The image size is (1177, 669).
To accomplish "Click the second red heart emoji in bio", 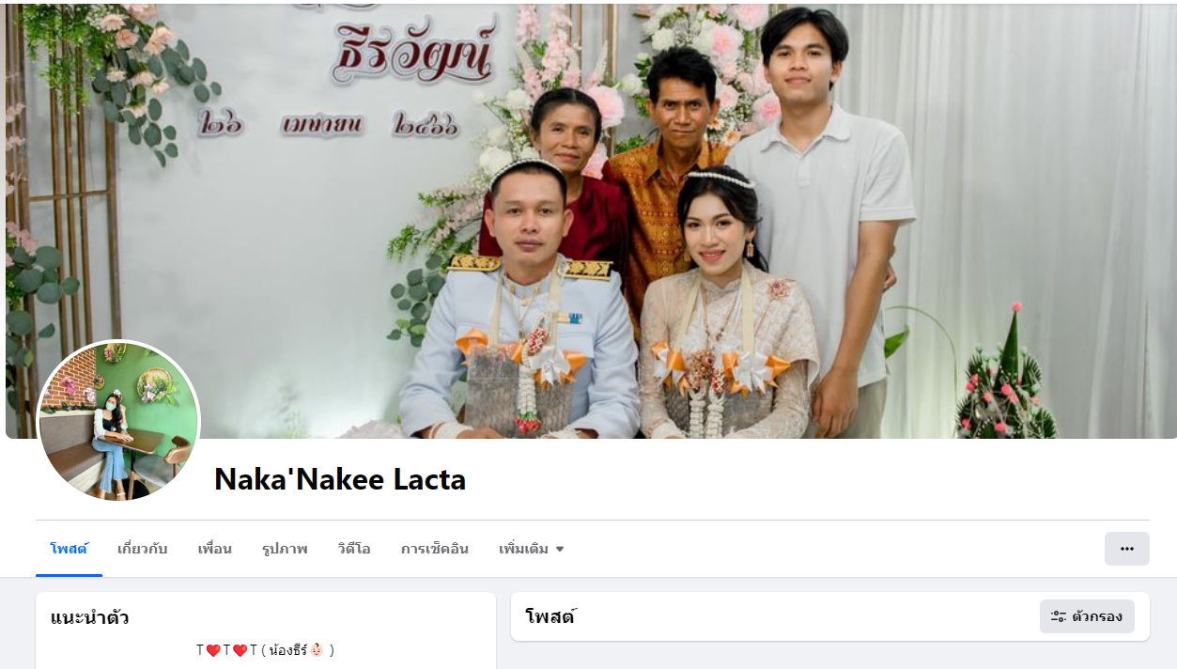I will 240,650.
